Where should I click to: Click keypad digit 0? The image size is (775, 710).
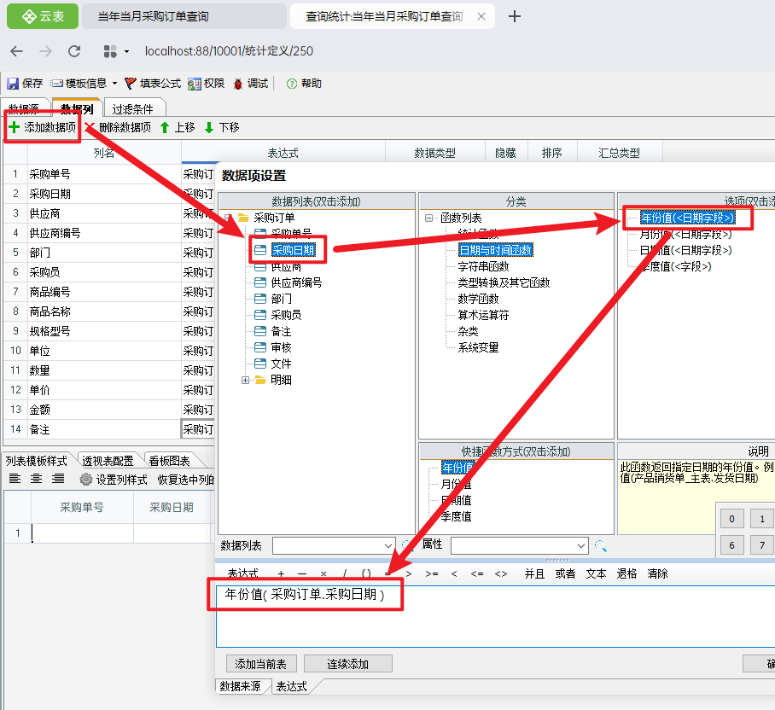(732, 519)
